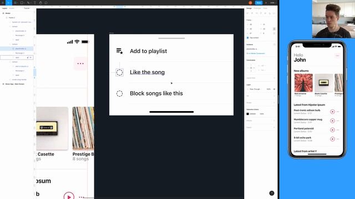Toggle Clip content checkbox

(x=248, y=38)
